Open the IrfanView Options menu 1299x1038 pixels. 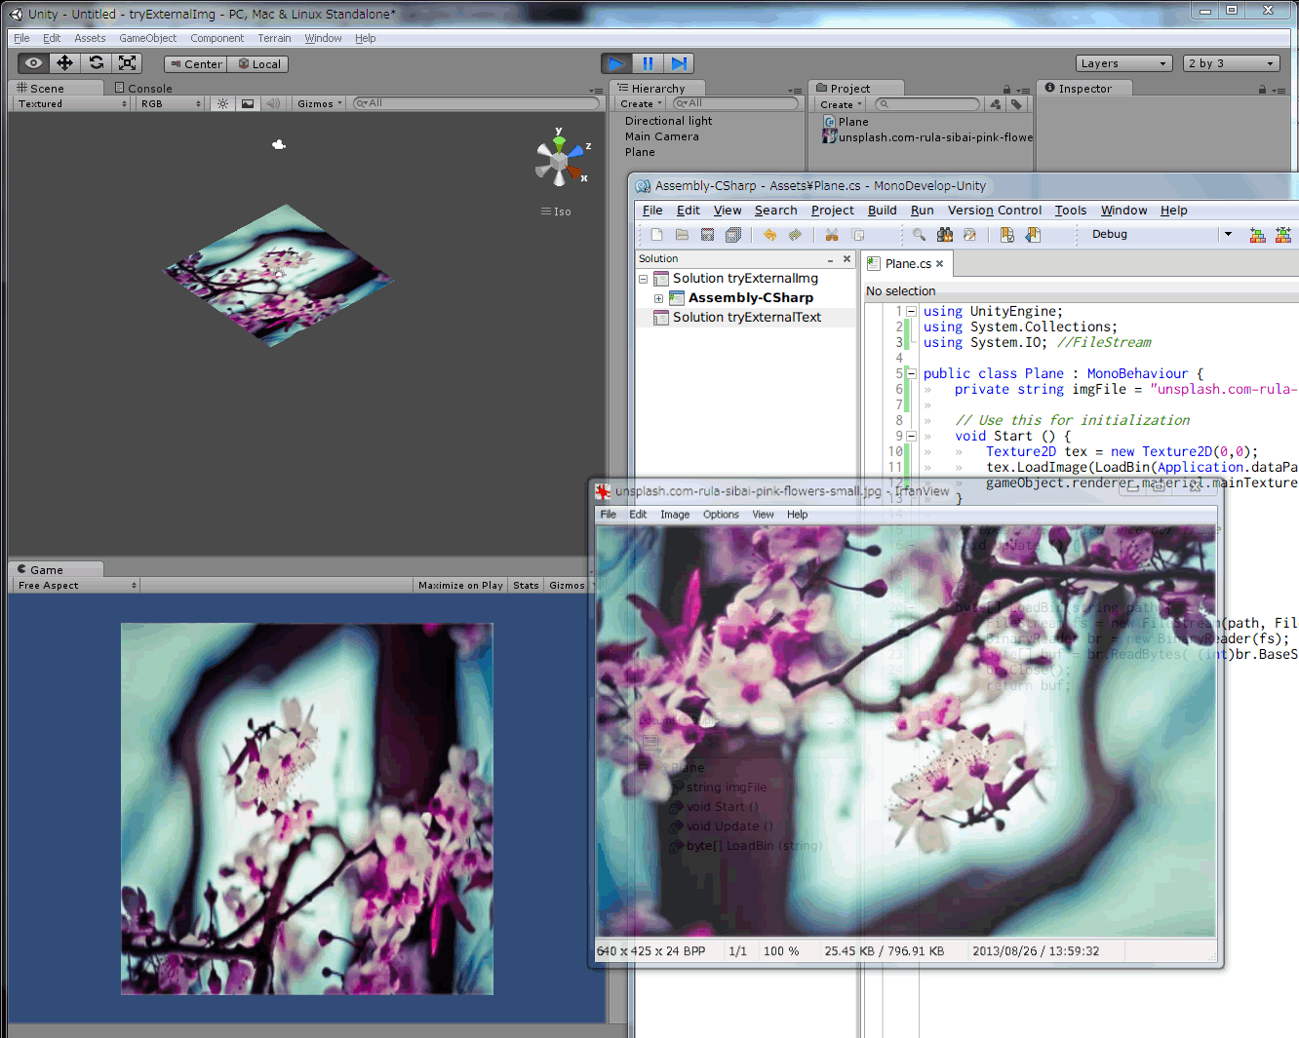click(x=721, y=515)
